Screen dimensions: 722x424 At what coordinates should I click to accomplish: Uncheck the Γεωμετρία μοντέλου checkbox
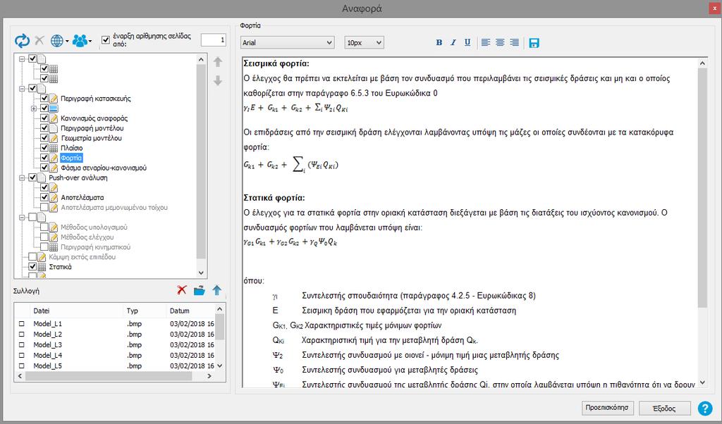pyautogui.click(x=44, y=138)
